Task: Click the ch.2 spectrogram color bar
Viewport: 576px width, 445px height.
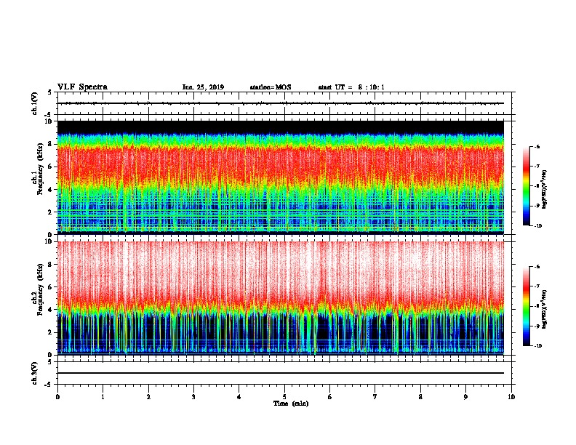Action: (527, 306)
